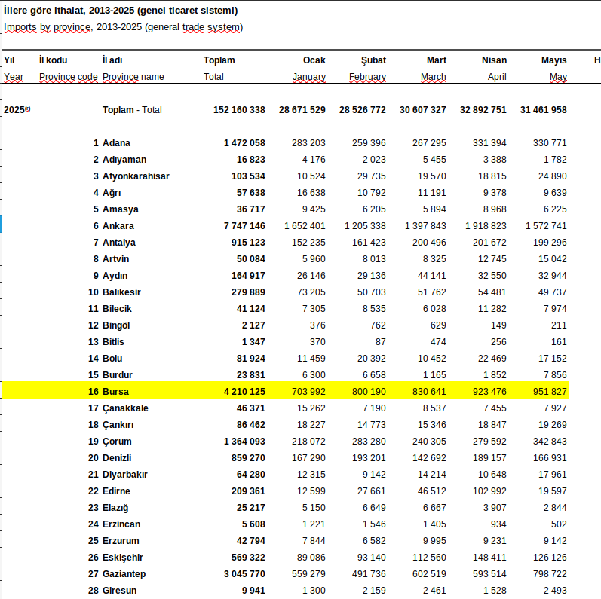Click the title cell "İllere göre ithalat"
This screenshot has width=601, height=599.
coord(121,11)
